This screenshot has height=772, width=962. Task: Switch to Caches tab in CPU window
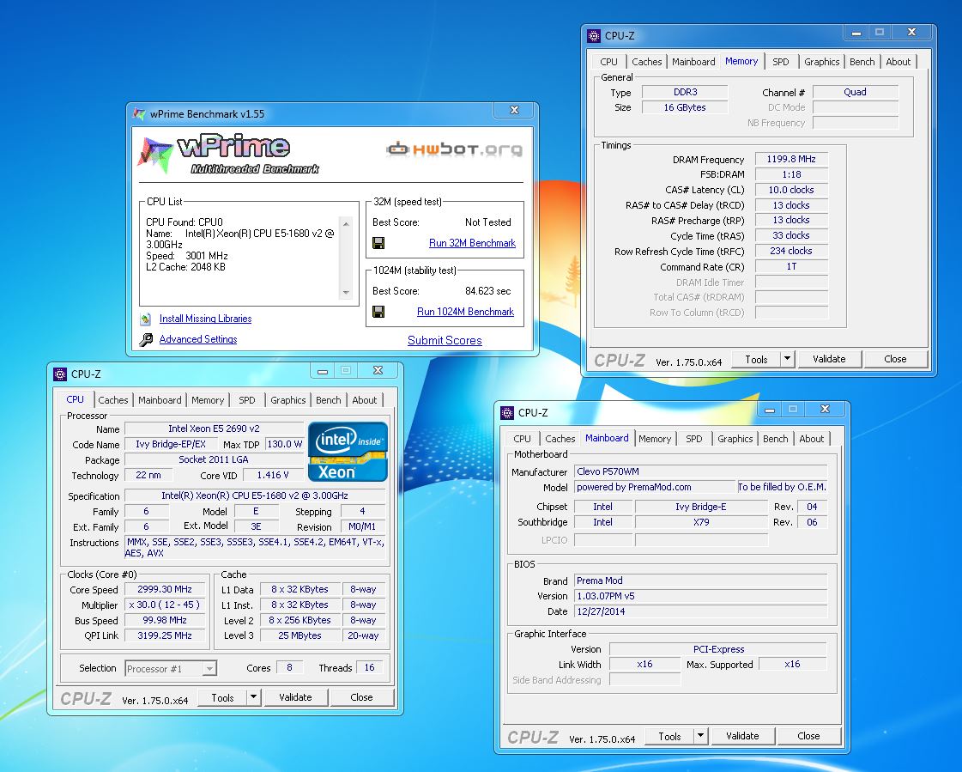[x=113, y=400]
